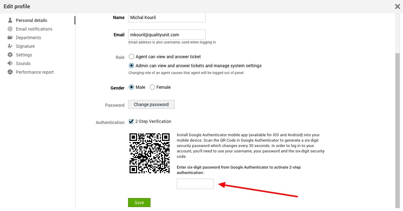Uncheck the 2-Step Verification checkbox
403x211 pixels.
point(131,121)
